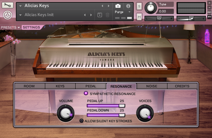Open the CREDITS tab

point(182,86)
